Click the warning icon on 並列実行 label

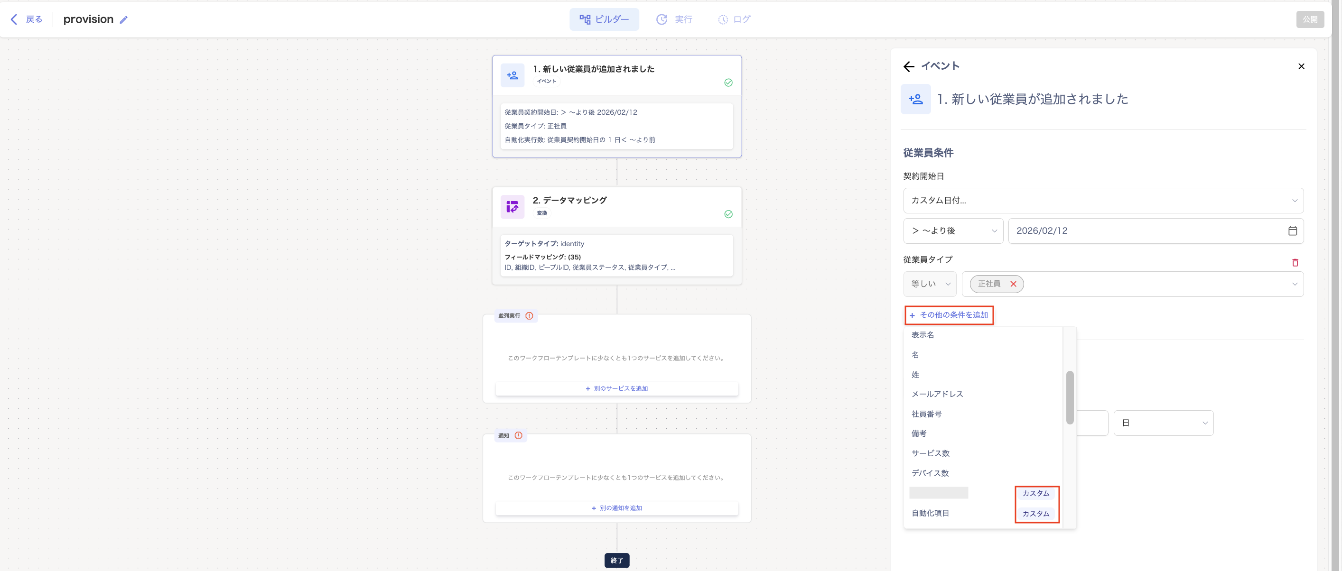tap(529, 315)
